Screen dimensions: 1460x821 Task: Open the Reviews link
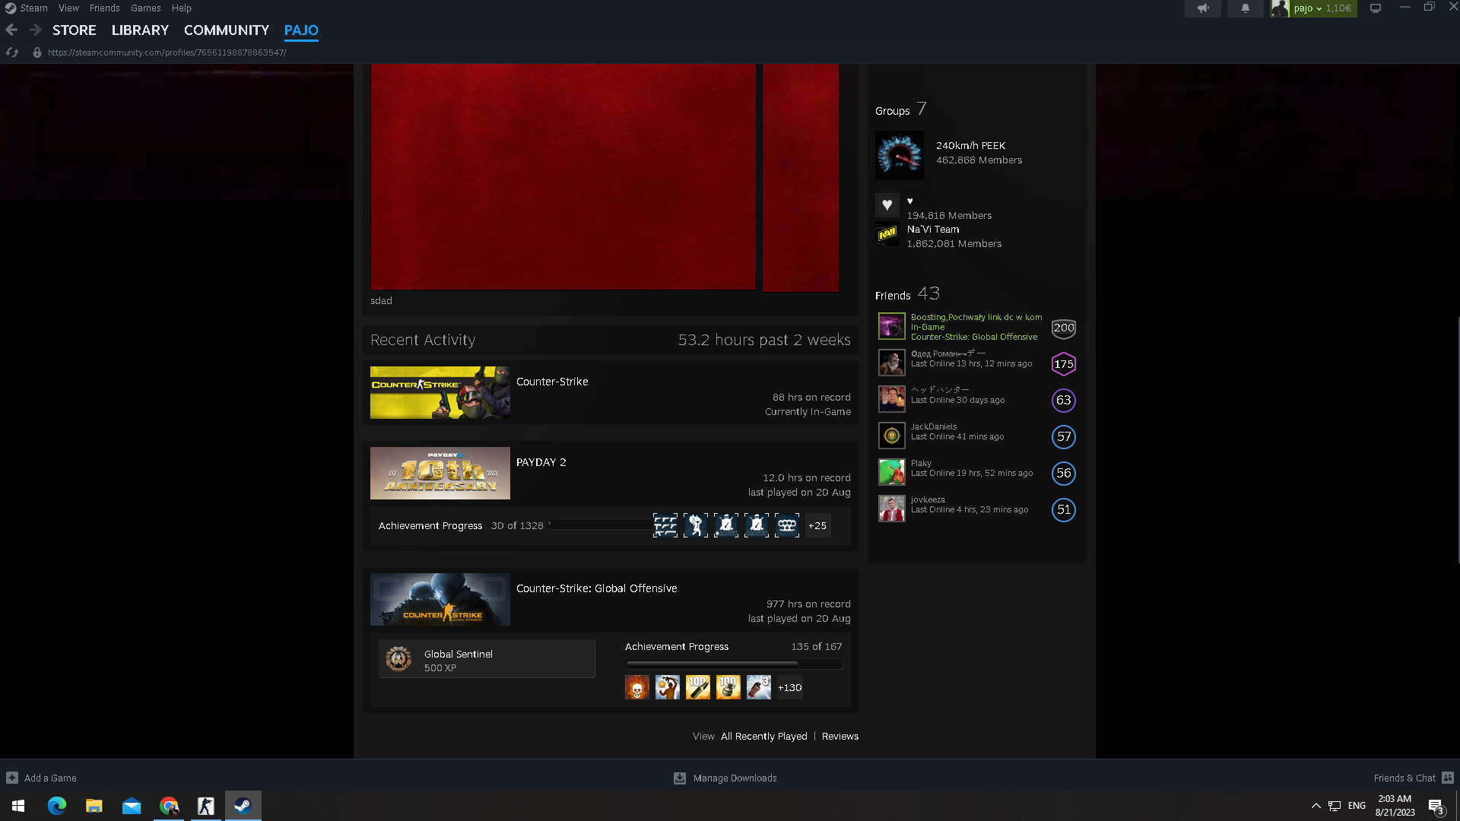839,736
